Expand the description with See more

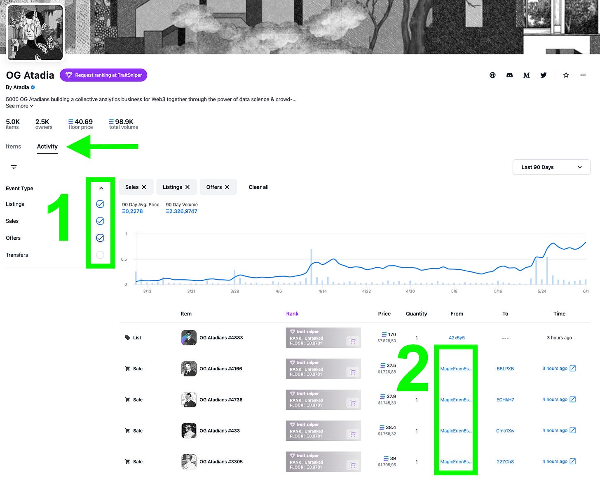click(19, 106)
